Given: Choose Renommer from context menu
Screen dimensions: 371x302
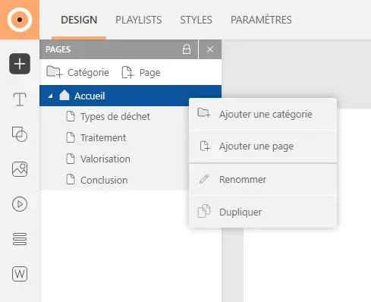Looking at the screenshot, I should [x=263, y=180].
